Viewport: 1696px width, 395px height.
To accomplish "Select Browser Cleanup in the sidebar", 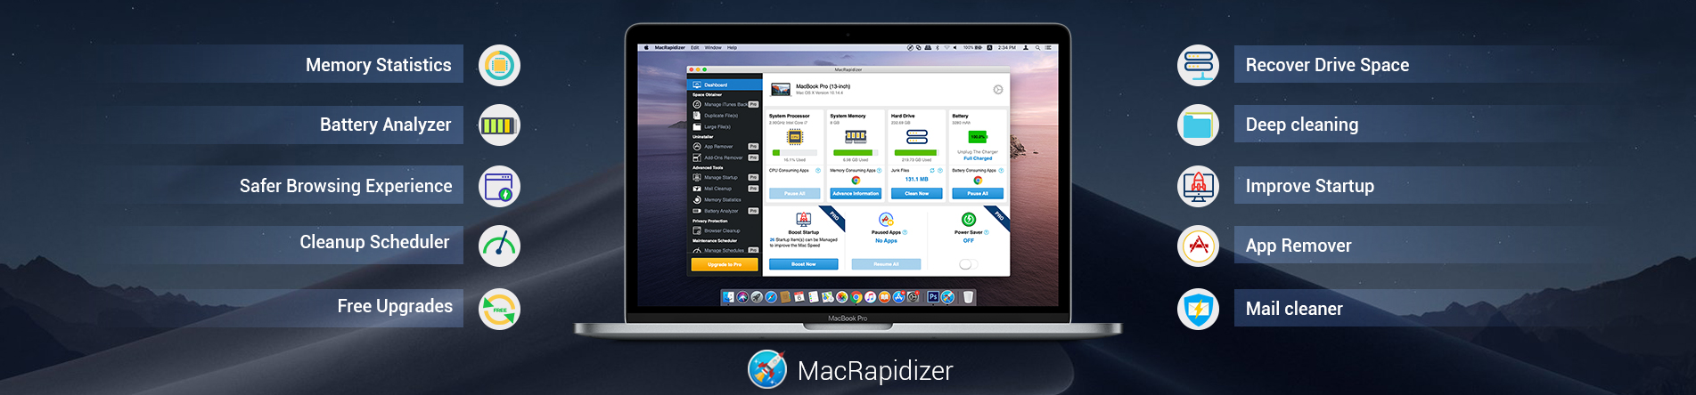I will click(725, 230).
